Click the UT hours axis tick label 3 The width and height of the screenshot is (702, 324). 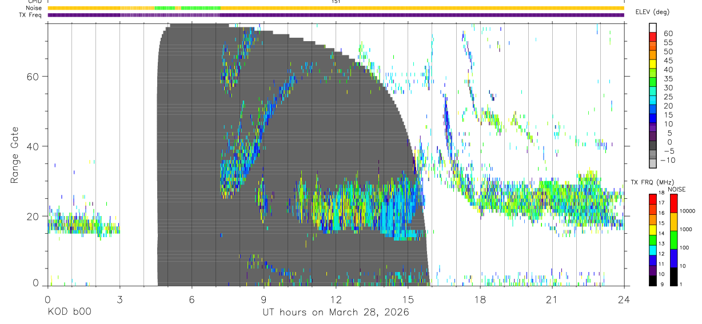(x=119, y=299)
